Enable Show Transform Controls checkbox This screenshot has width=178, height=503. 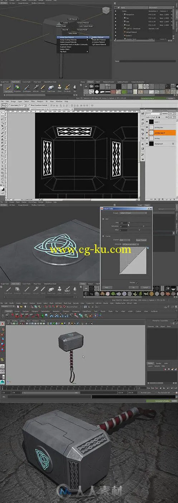pos(29,105)
